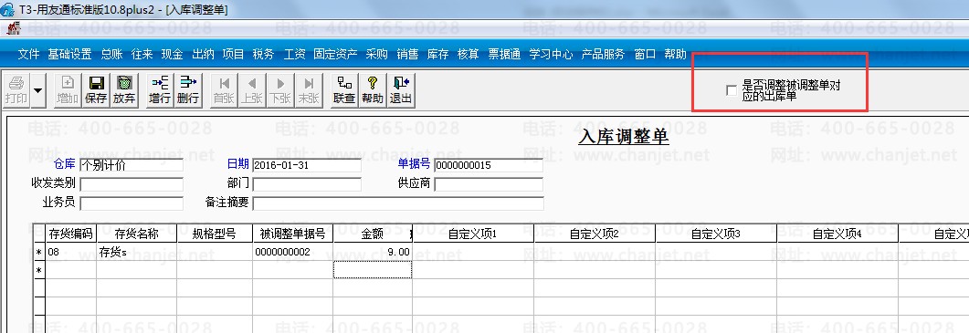Click the Add (增加) toolbar icon
The image size is (969, 333).
point(68,90)
